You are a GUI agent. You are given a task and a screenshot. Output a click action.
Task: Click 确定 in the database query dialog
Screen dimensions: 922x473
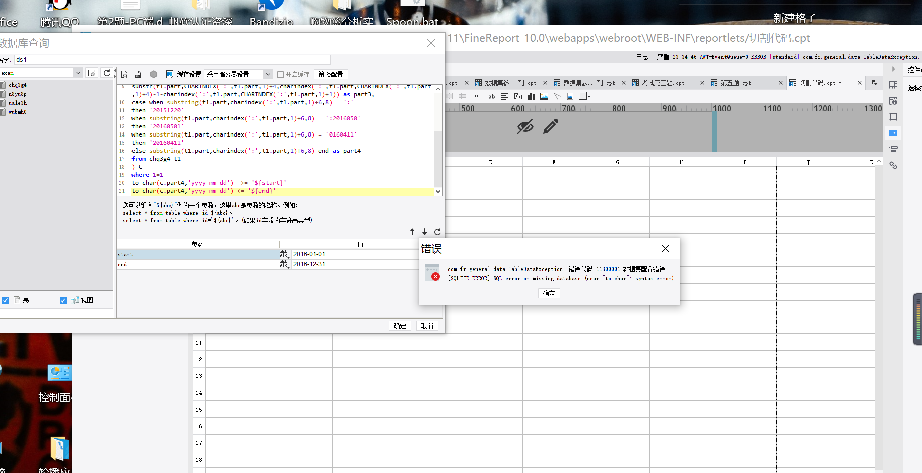(400, 326)
